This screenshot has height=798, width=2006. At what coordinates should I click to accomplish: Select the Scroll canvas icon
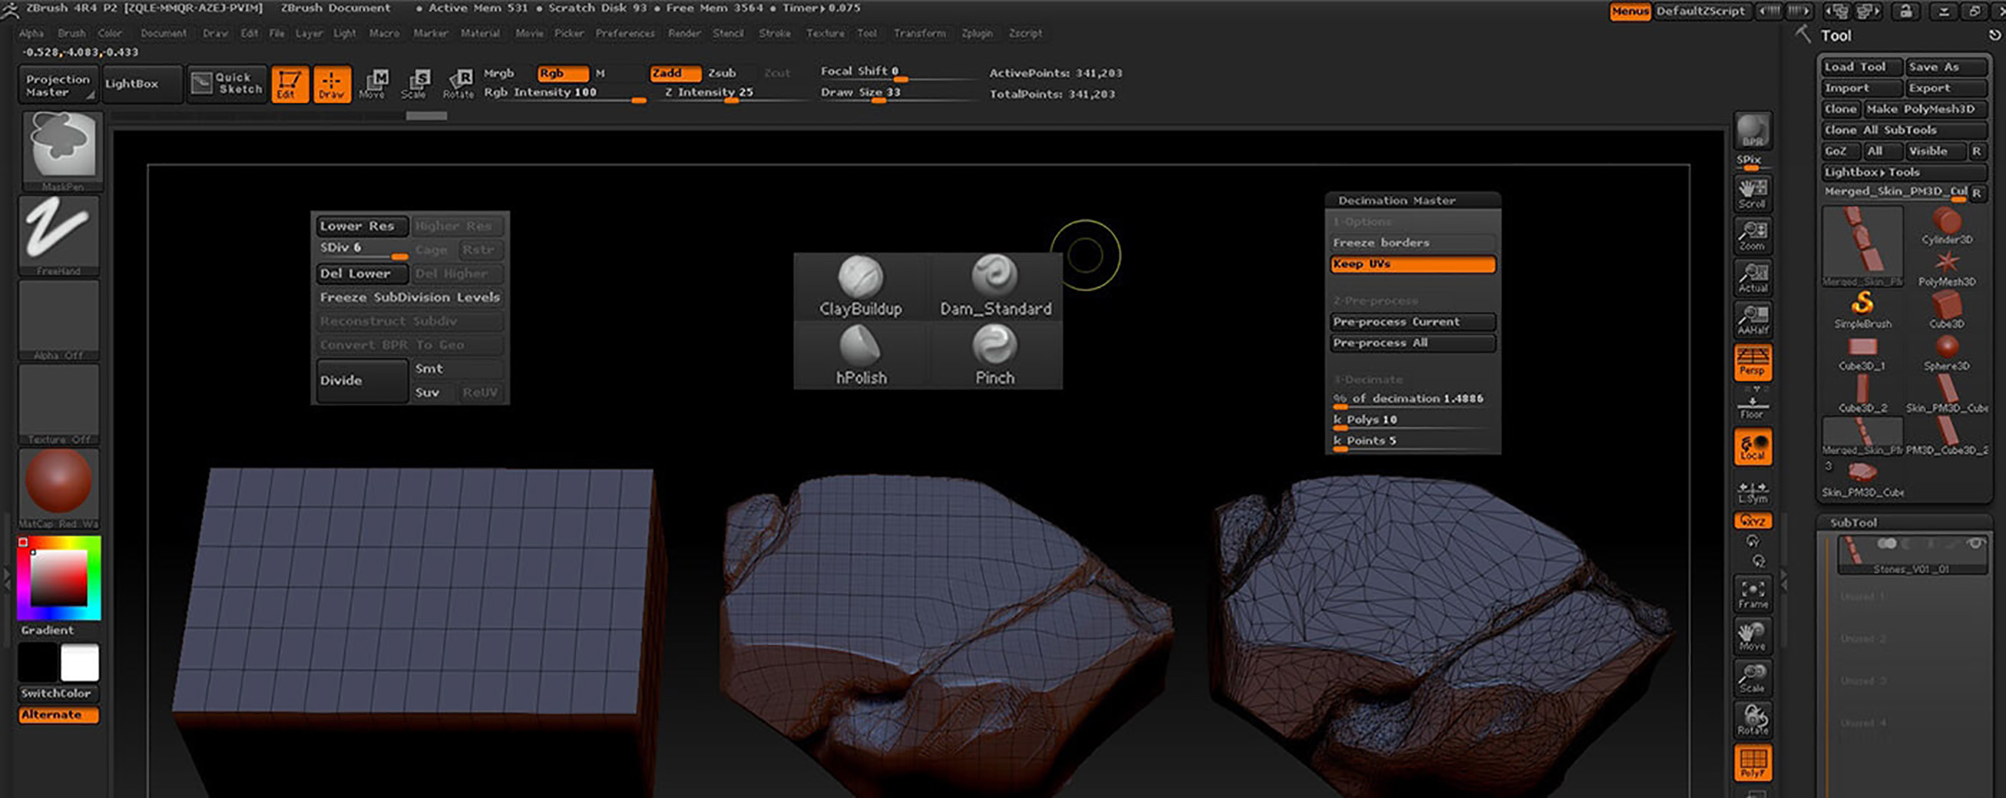(1752, 193)
